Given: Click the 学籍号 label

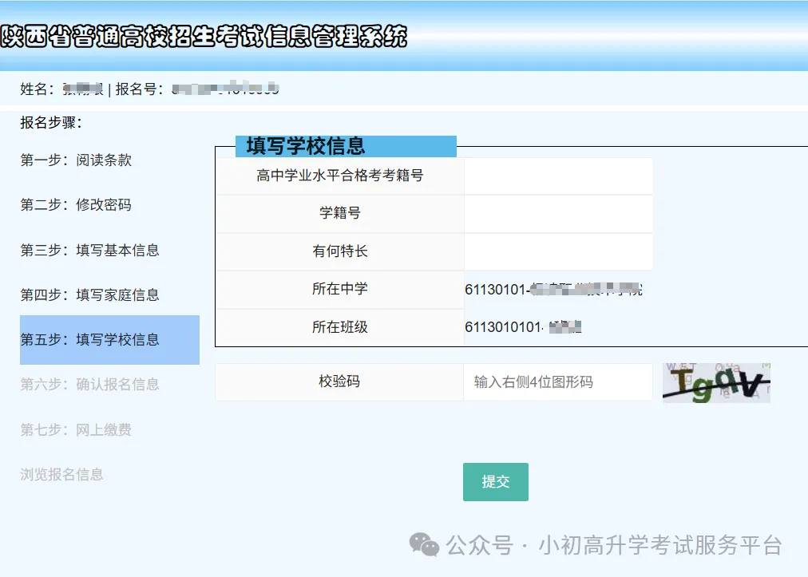Looking at the screenshot, I should tap(340, 213).
